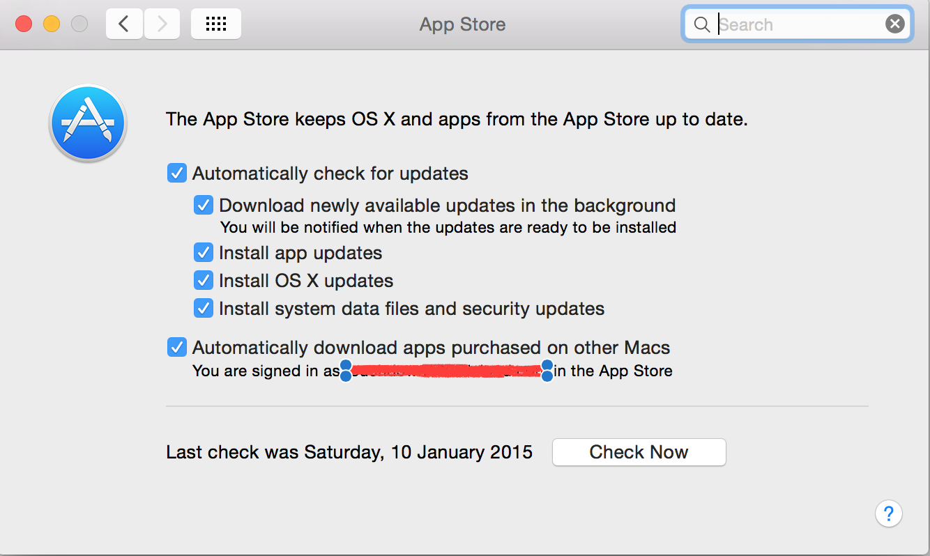This screenshot has width=930, height=556.
Task: Click the Last check date text
Action: click(349, 452)
